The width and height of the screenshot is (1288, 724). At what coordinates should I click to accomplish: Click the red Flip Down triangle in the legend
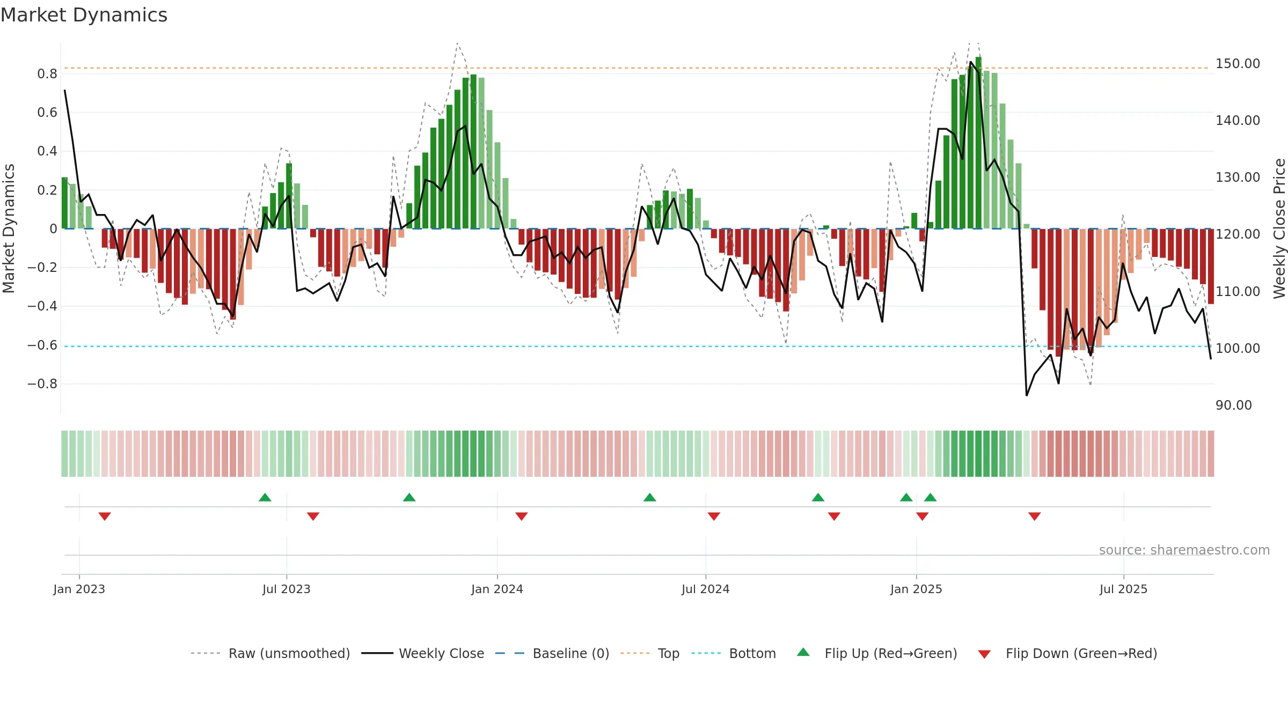pyautogui.click(x=984, y=654)
